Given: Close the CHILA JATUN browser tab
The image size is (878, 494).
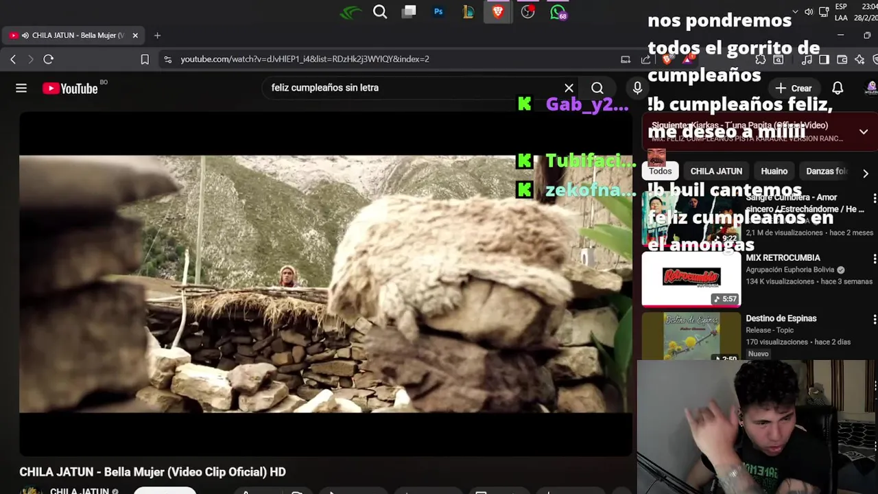Looking at the screenshot, I should [x=135, y=35].
